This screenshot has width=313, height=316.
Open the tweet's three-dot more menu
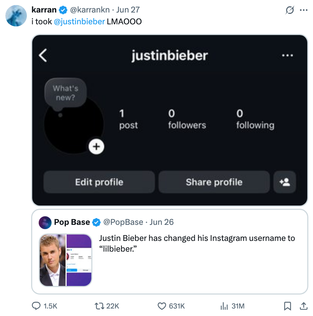[304, 10]
